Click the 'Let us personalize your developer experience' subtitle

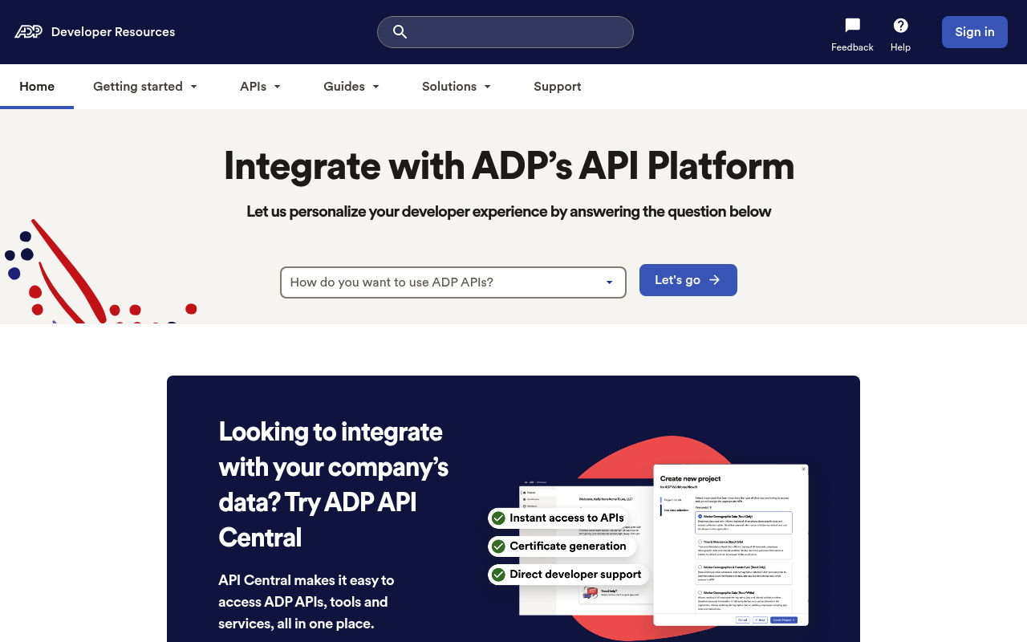coord(509,212)
